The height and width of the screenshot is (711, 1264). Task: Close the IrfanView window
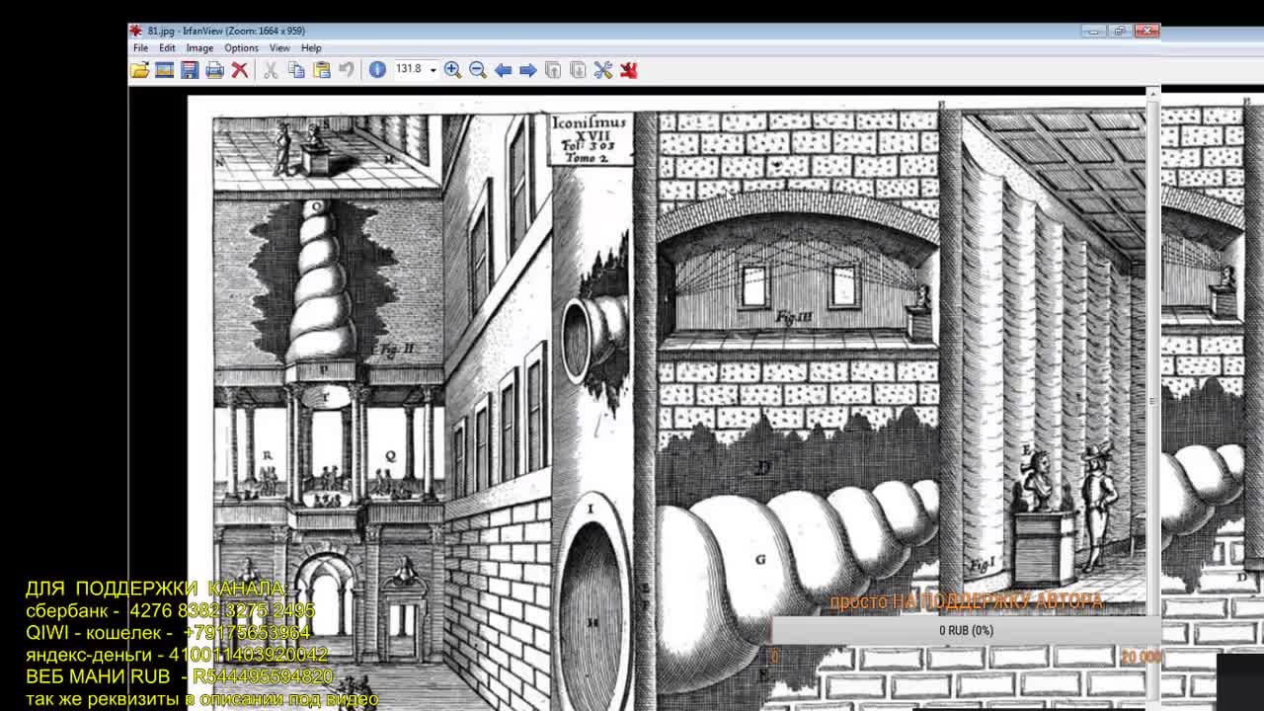click(x=1146, y=31)
